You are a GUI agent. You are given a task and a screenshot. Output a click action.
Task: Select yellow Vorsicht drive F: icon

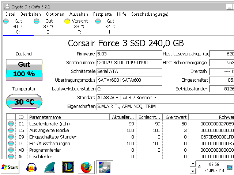[67, 21]
